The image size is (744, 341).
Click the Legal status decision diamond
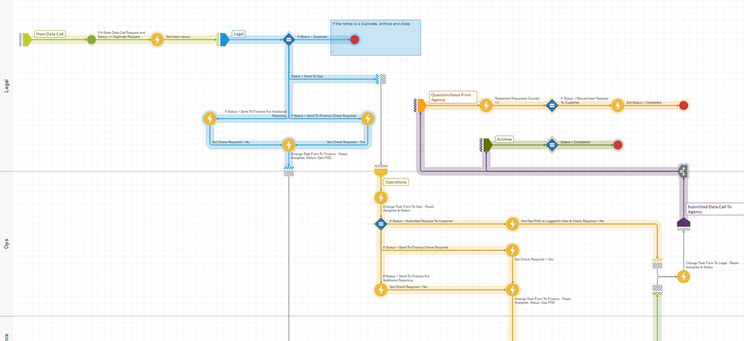(289, 39)
